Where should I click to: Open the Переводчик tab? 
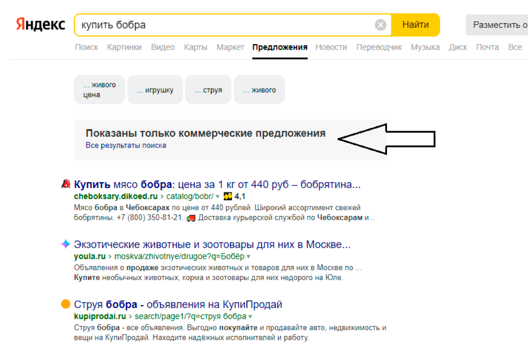pos(379,47)
